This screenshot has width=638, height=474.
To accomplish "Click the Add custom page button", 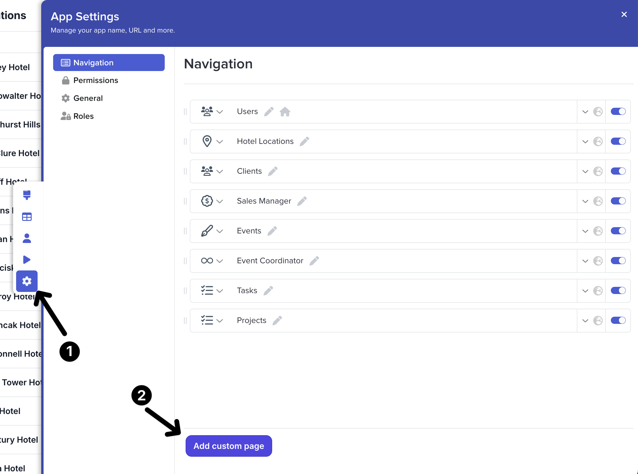I will pyautogui.click(x=229, y=446).
